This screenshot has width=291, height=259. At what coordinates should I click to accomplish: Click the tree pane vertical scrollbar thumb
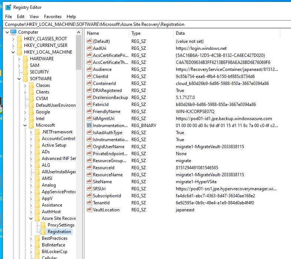[x=79, y=52]
